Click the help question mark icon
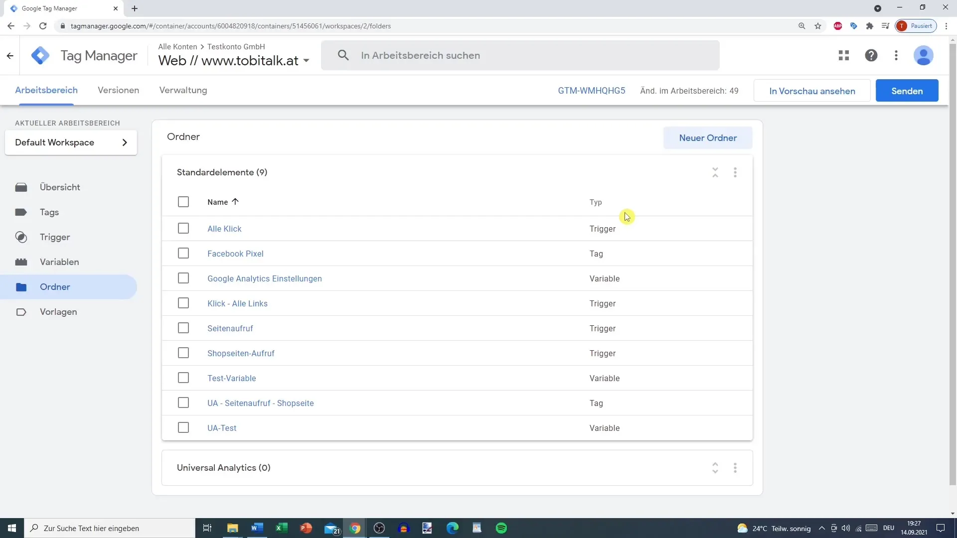 (x=871, y=55)
